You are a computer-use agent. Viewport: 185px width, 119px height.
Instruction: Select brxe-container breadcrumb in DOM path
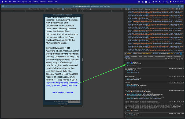(x=142, y=54)
